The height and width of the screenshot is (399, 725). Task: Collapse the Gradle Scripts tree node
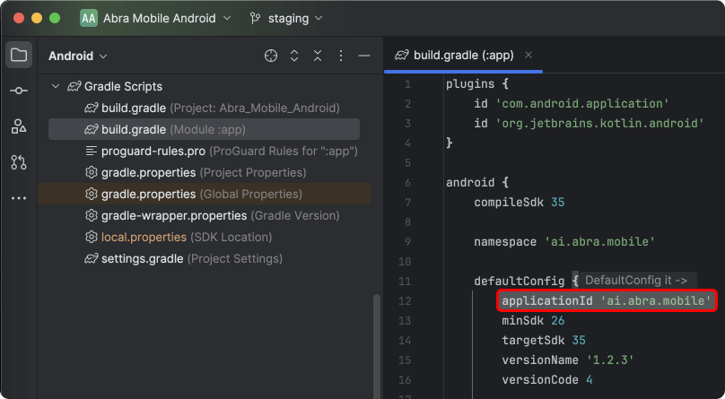click(x=56, y=86)
